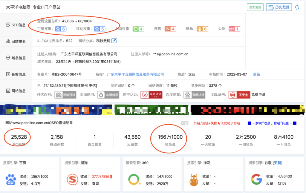Screen dimensions: 306x193
Task: Click the 解决“收录、排名”问题 ad link
Action: pyautogui.click(x=272, y=123)
